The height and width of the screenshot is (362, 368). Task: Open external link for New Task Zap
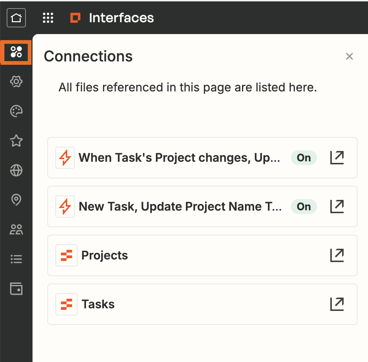(x=337, y=207)
